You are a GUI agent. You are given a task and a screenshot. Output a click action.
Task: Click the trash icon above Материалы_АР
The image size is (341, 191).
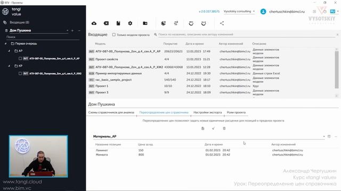pos(224,128)
